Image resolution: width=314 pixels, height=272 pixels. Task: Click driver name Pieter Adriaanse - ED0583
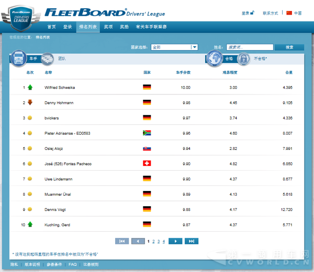68,133
